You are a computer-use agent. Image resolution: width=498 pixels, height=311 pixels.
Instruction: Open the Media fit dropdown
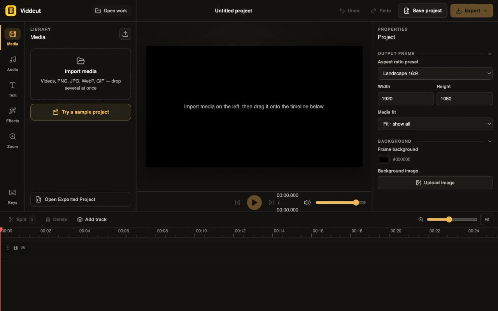coord(435,124)
